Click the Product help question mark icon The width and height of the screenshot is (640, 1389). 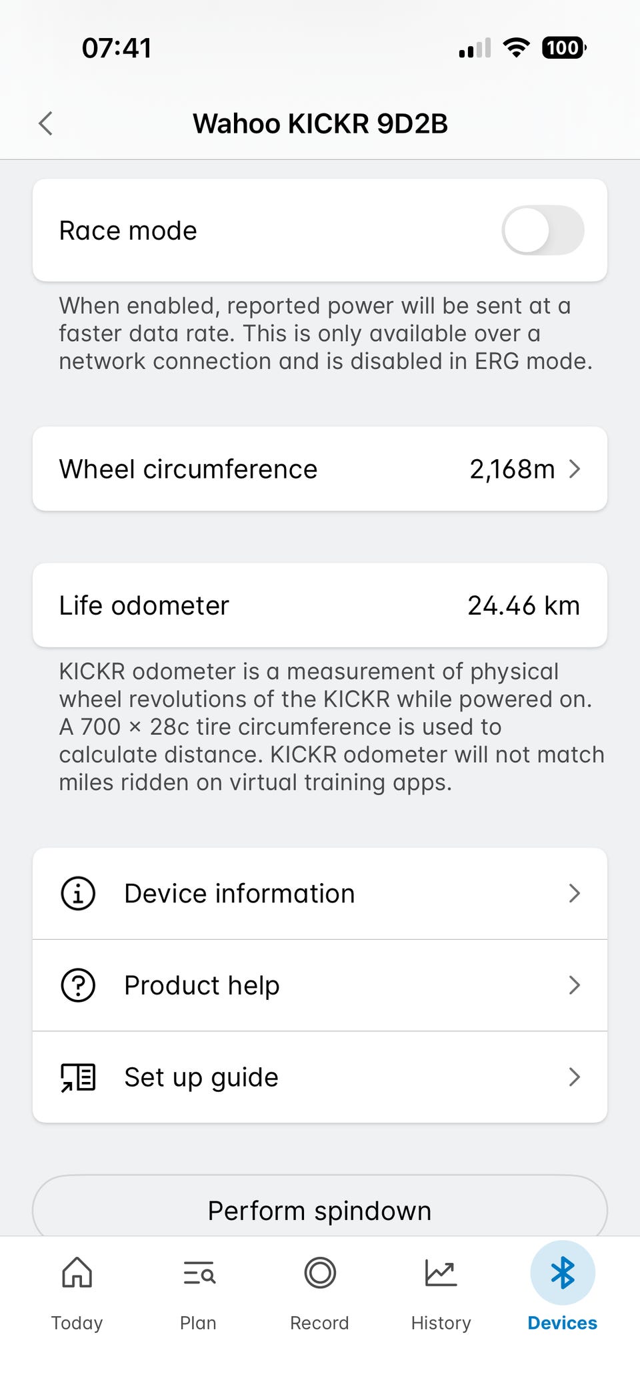coord(78,985)
